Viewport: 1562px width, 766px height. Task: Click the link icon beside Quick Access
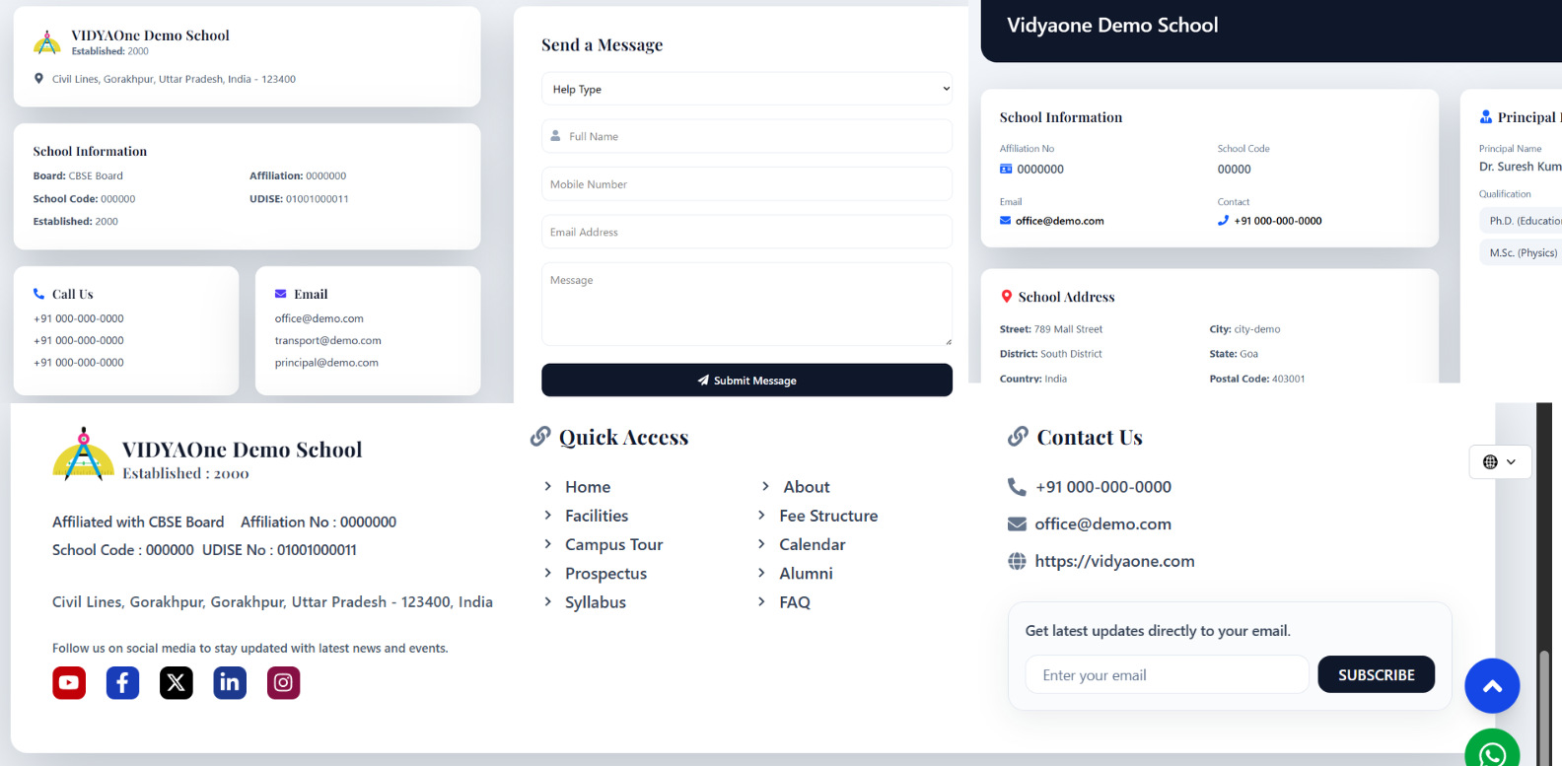click(540, 437)
